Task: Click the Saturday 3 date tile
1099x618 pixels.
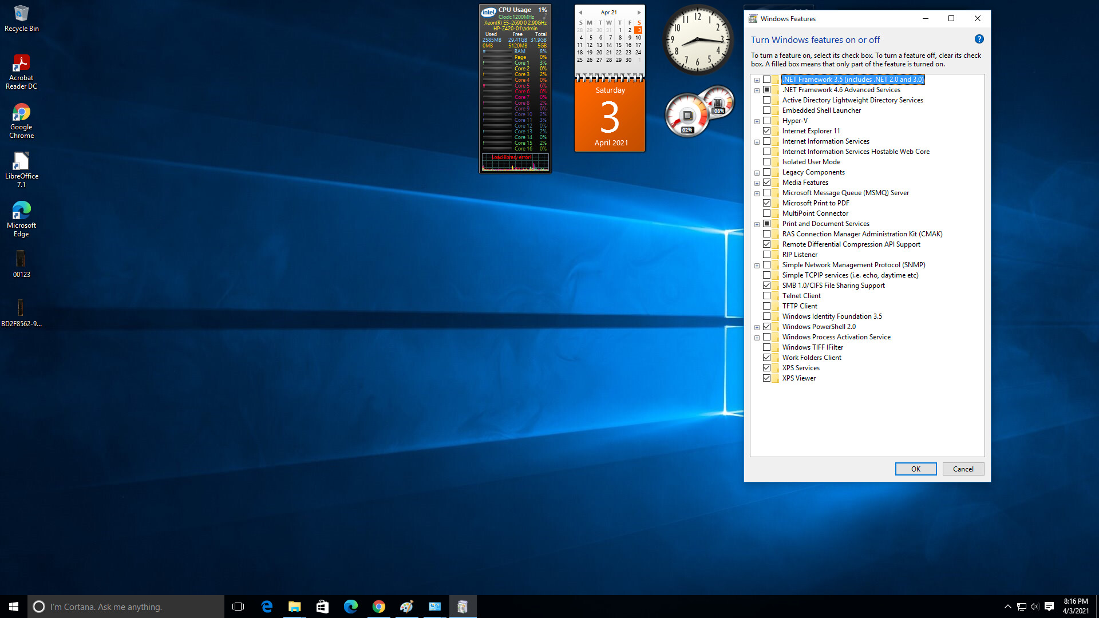Action: coord(610,116)
